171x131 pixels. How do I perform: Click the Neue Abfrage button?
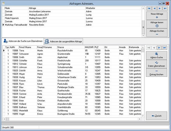[x=157, y=16]
